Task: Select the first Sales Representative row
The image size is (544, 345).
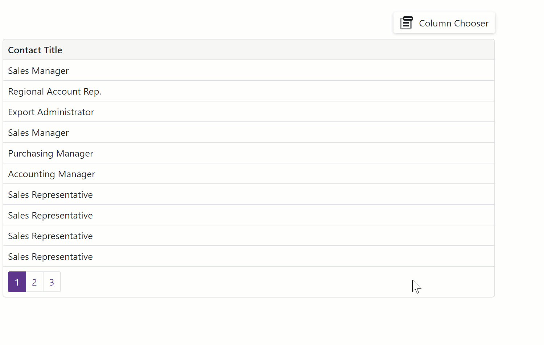Action: coord(248,195)
